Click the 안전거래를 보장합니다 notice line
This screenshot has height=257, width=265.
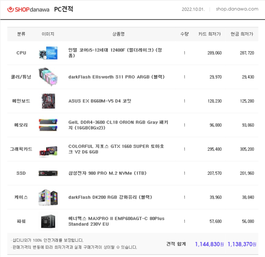coord(47,240)
